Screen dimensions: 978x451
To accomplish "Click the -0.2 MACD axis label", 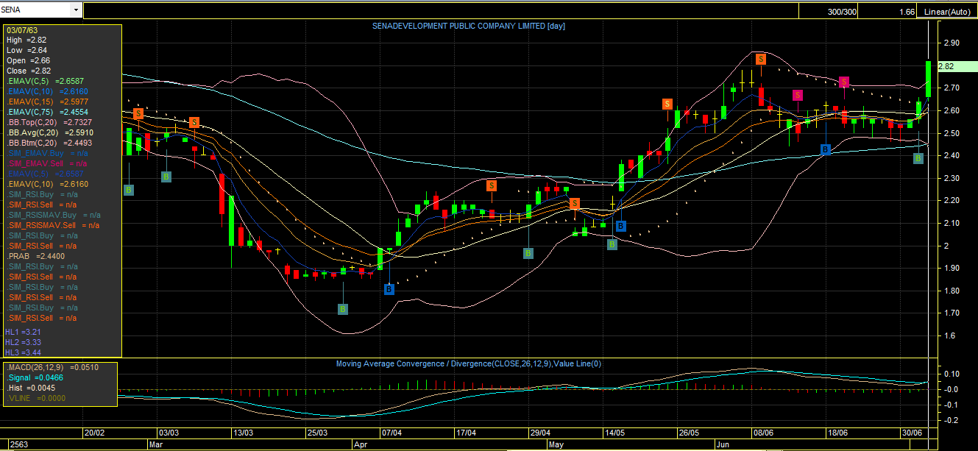I will coord(949,420).
